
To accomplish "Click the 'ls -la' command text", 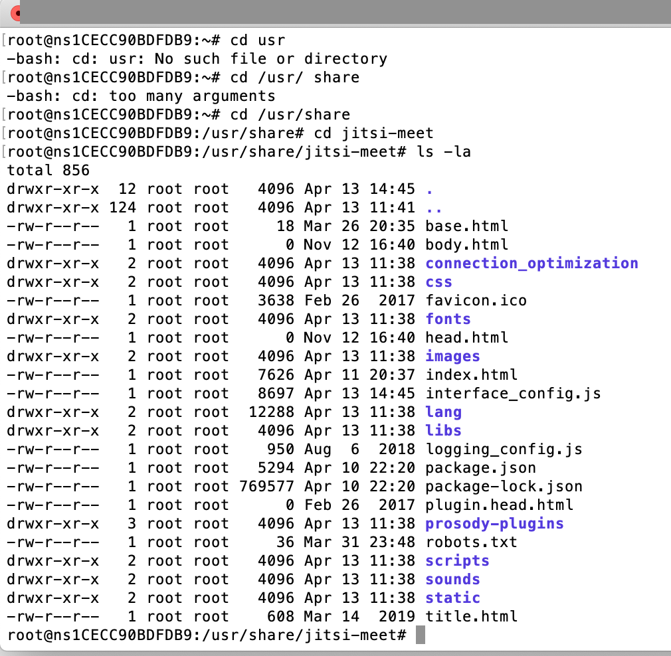I will [x=443, y=151].
